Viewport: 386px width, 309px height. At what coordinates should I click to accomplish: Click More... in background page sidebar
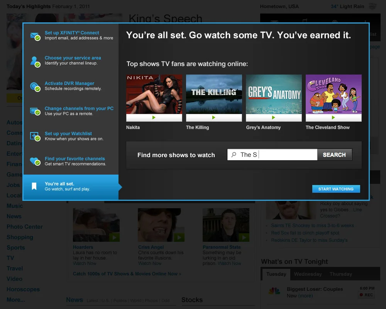pyautogui.click(x=16, y=300)
